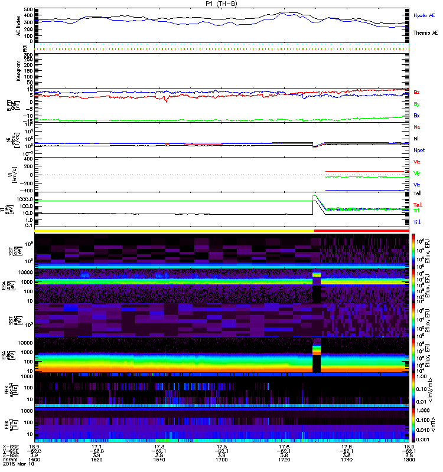Select the black parallel electron temperature label
443x472 pixels.
click(418, 194)
